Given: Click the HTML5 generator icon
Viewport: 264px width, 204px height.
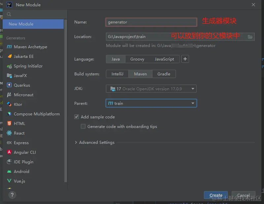Looking at the screenshot, I should [9, 123].
